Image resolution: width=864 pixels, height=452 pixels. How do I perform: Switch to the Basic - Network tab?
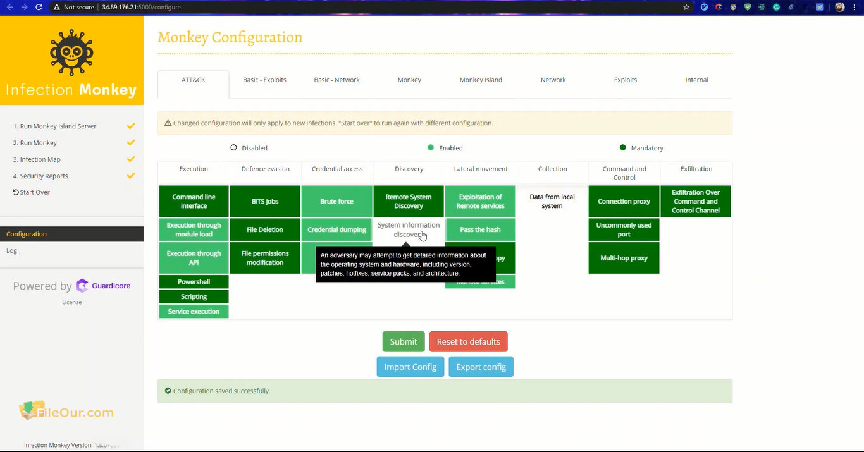point(336,80)
